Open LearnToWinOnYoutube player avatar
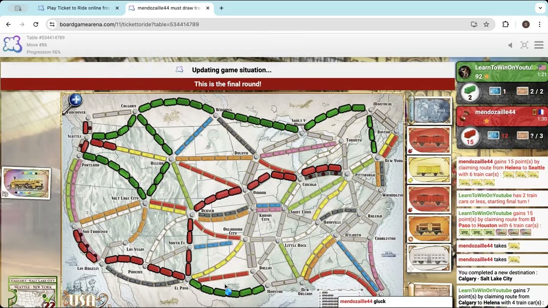The image size is (548, 308). pyautogui.click(x=465, y=73)
